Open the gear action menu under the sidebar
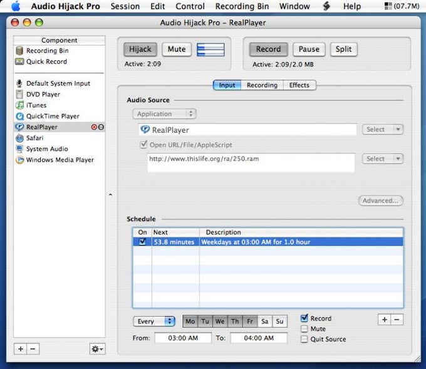The image size is (426, 369). [x=97, y=348]
